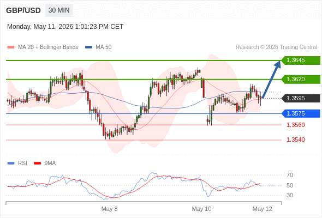Click the red 9MA color swatch
Viewport: 322px width, 218px height.
tap(37, 163)
